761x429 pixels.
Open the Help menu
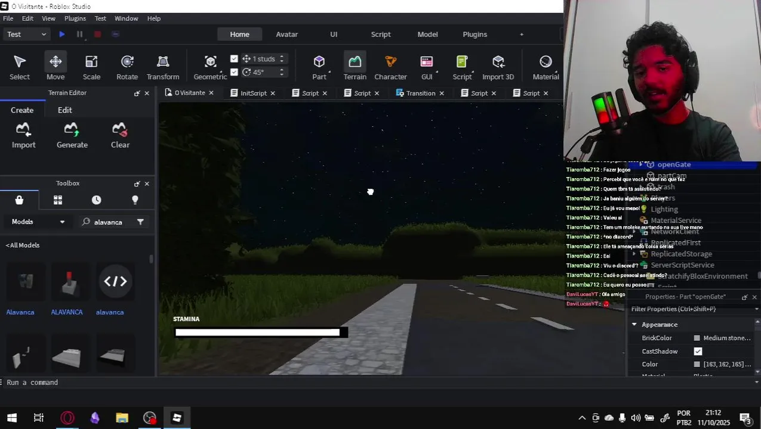pos(154,18)
